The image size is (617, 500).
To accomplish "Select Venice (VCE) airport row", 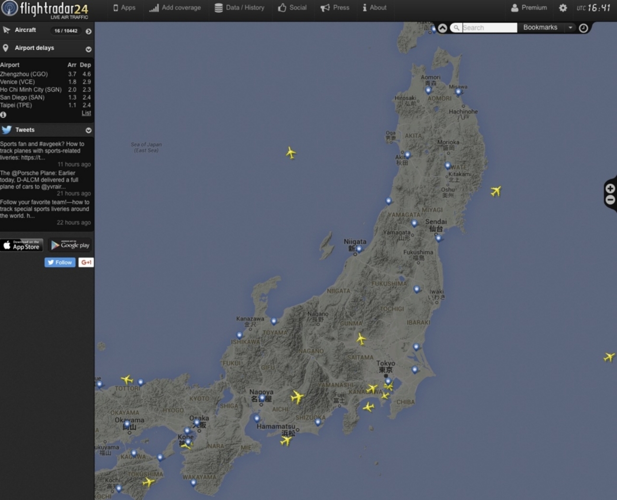I will (x=46, y=82).
